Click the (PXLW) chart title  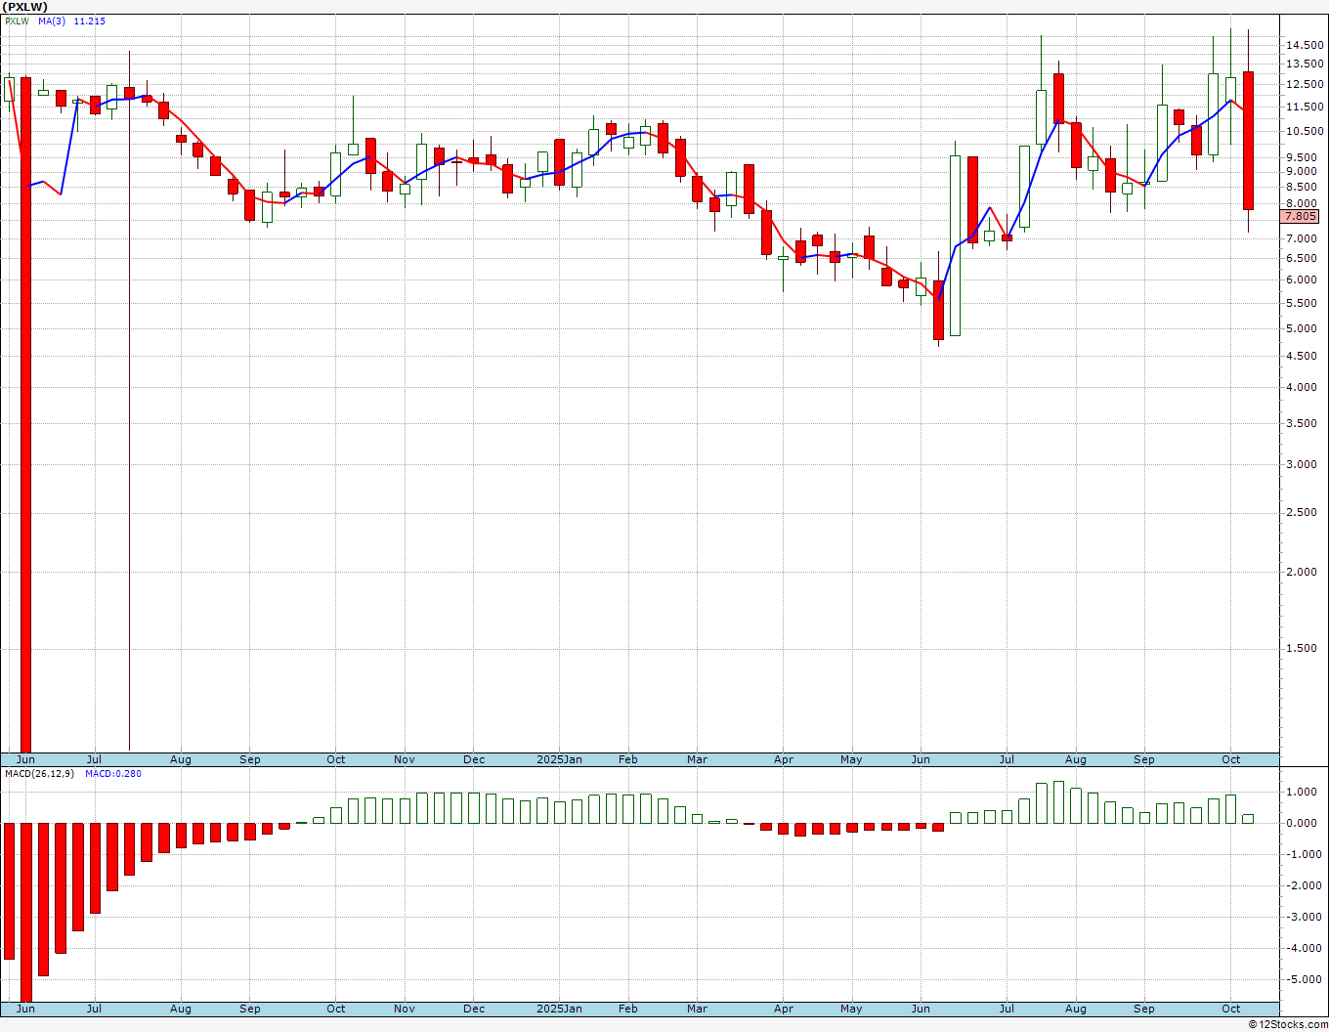24,7
